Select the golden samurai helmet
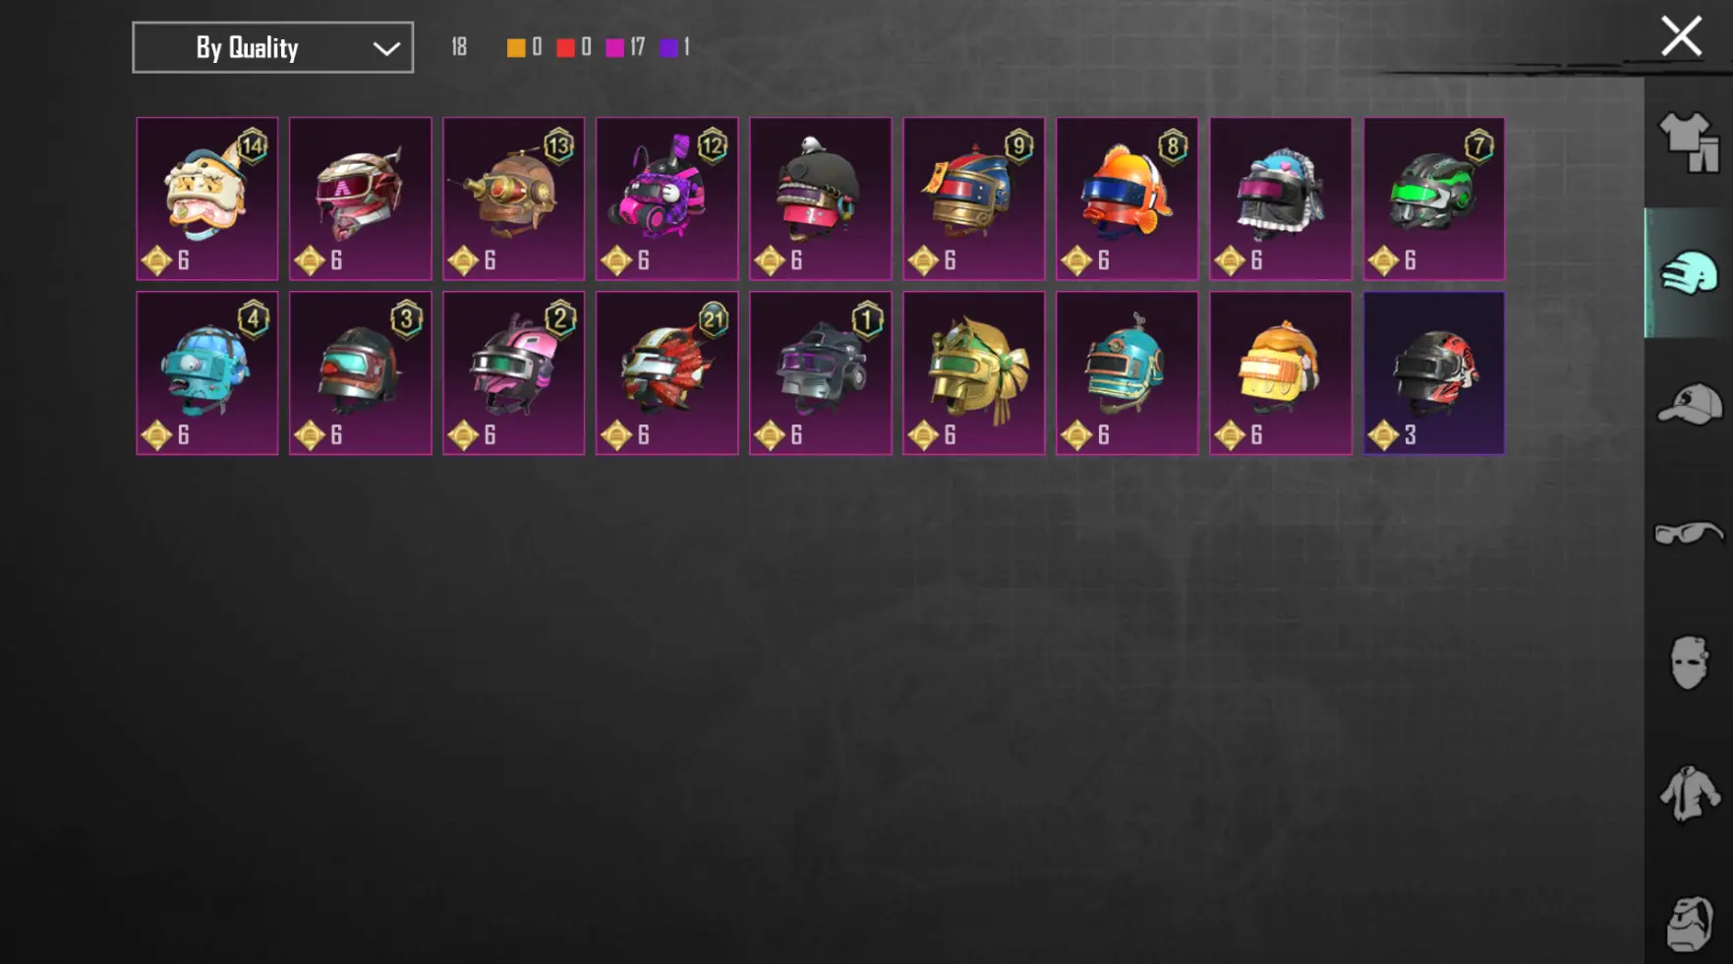The width and height of the screenshot is (1733, 964). [974, 372]
